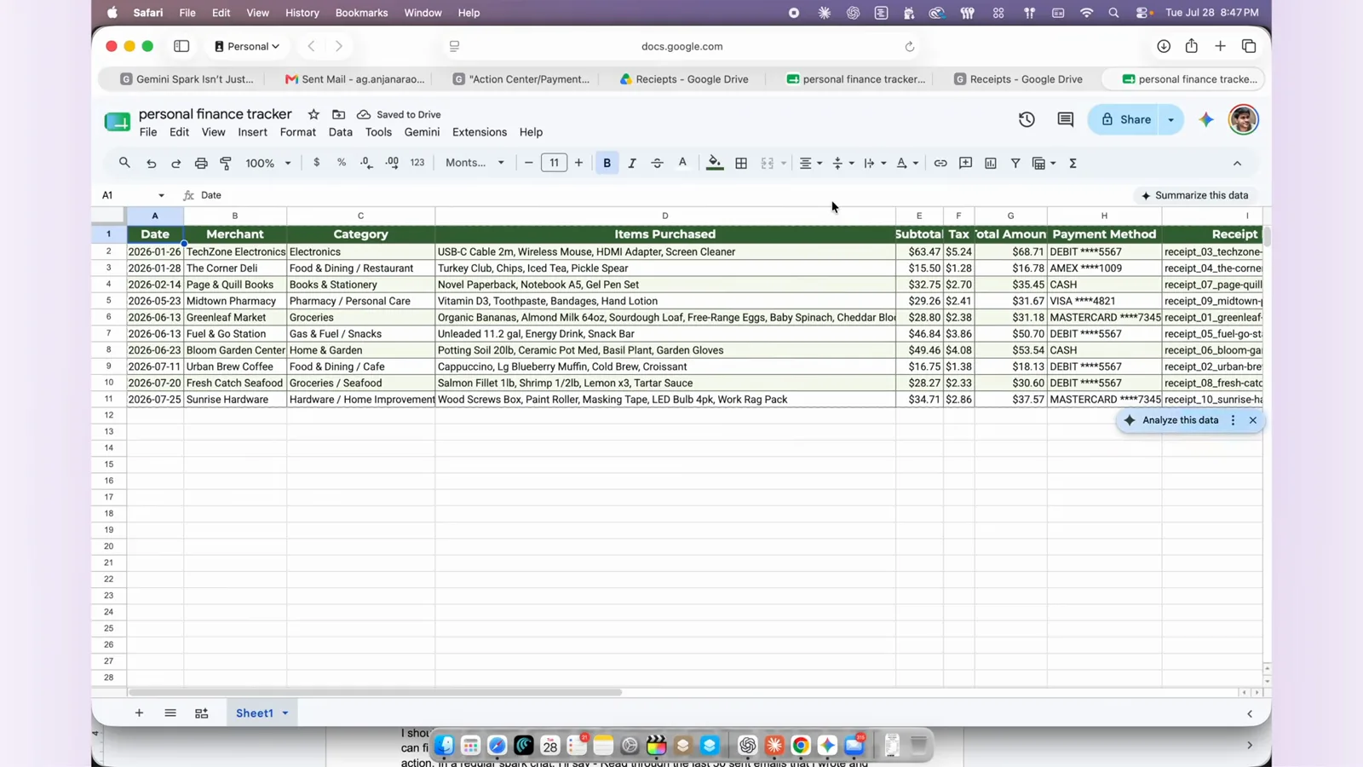Click the font size field showing 11
The width and height of the screenshot is (1363, 767).
click(554, 163)
